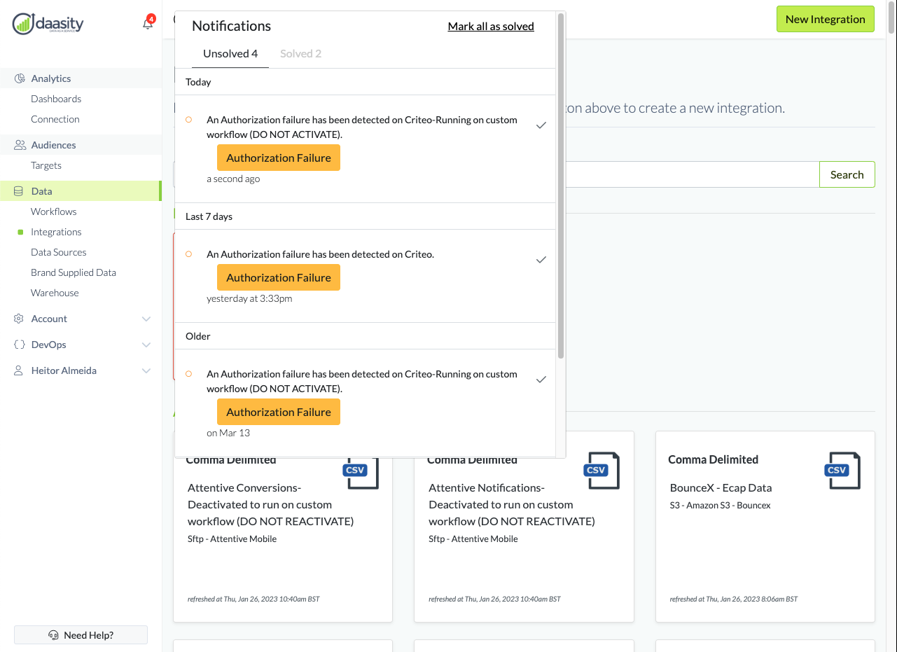Open Workflows in the Data menu
The image size is (897, 652).
click(x=54, y=211)
